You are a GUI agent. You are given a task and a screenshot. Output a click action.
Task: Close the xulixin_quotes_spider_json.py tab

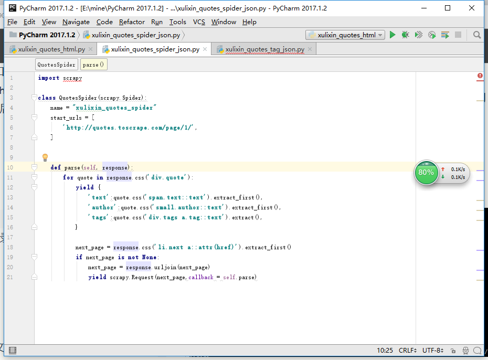205,49
